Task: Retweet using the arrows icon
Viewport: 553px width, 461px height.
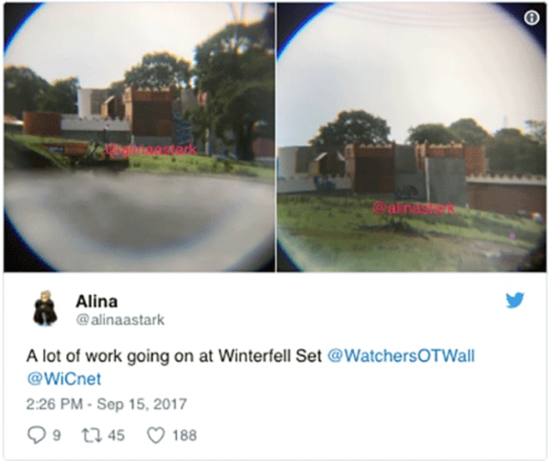Action: pos(92,435)
